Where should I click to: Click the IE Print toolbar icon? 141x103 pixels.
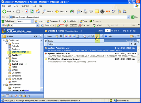pos(85,12)
